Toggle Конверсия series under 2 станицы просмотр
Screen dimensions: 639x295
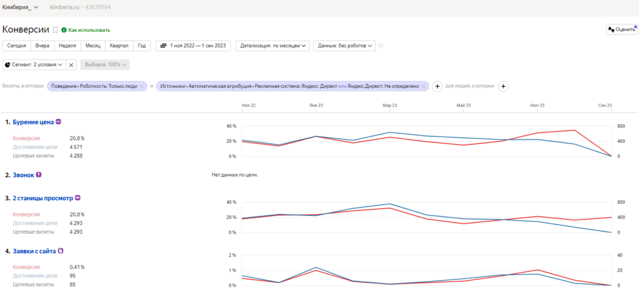(26, 215)
